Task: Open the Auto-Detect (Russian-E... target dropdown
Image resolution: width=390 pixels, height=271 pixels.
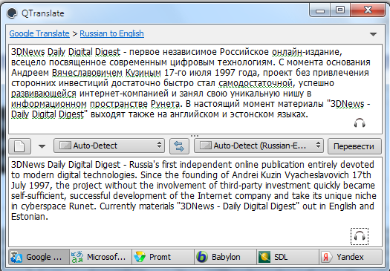Action: pyautogui.click(x=259, y=146)
